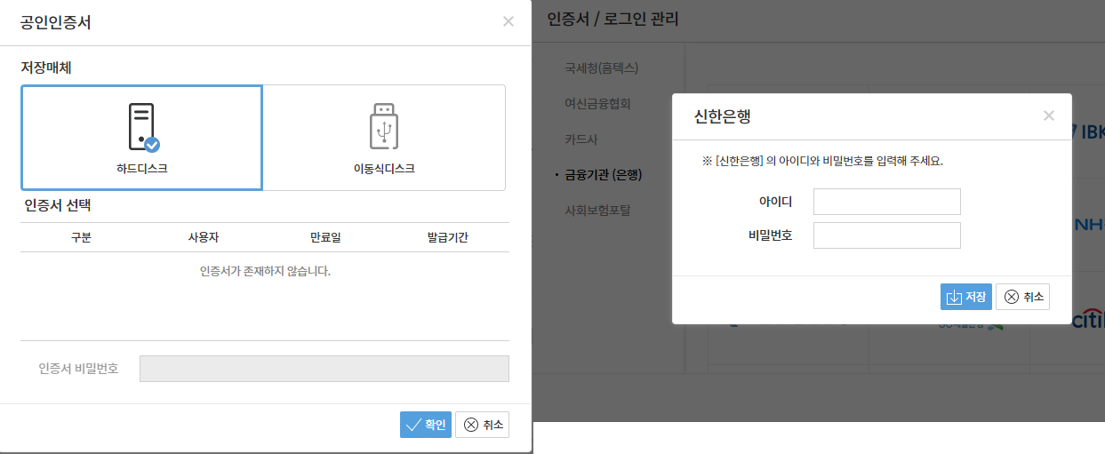This screenshot has height=454, width=1105.
Task: Select 금융기관 (은행) in the side menu
Action: tap(603, 175)
